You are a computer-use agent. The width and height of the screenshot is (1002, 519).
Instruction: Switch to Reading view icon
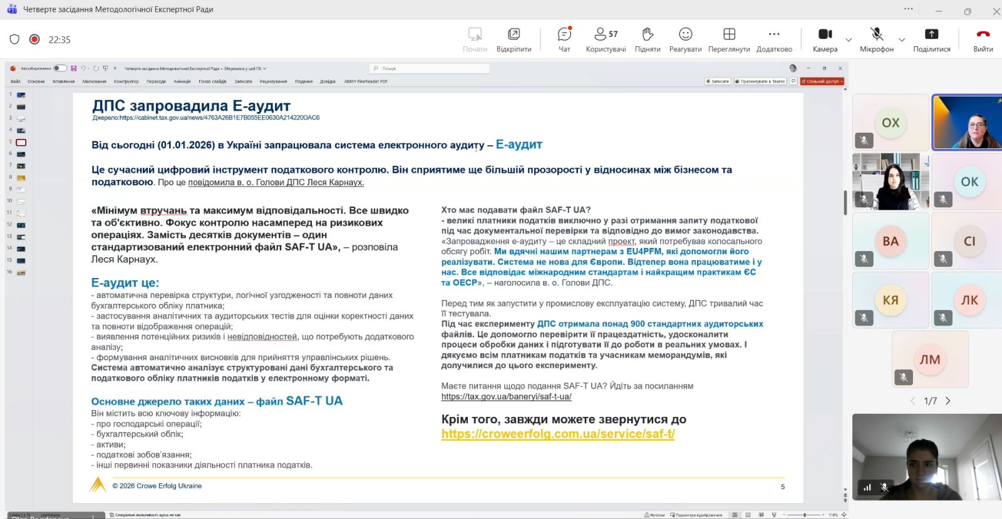tap(761, 515)
